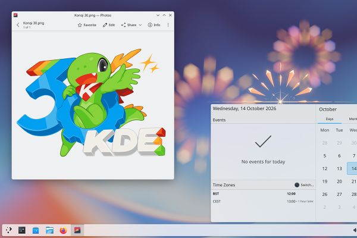Click the "No events for today" message
This screenshot has height=238, width=357.
(263, 162)
